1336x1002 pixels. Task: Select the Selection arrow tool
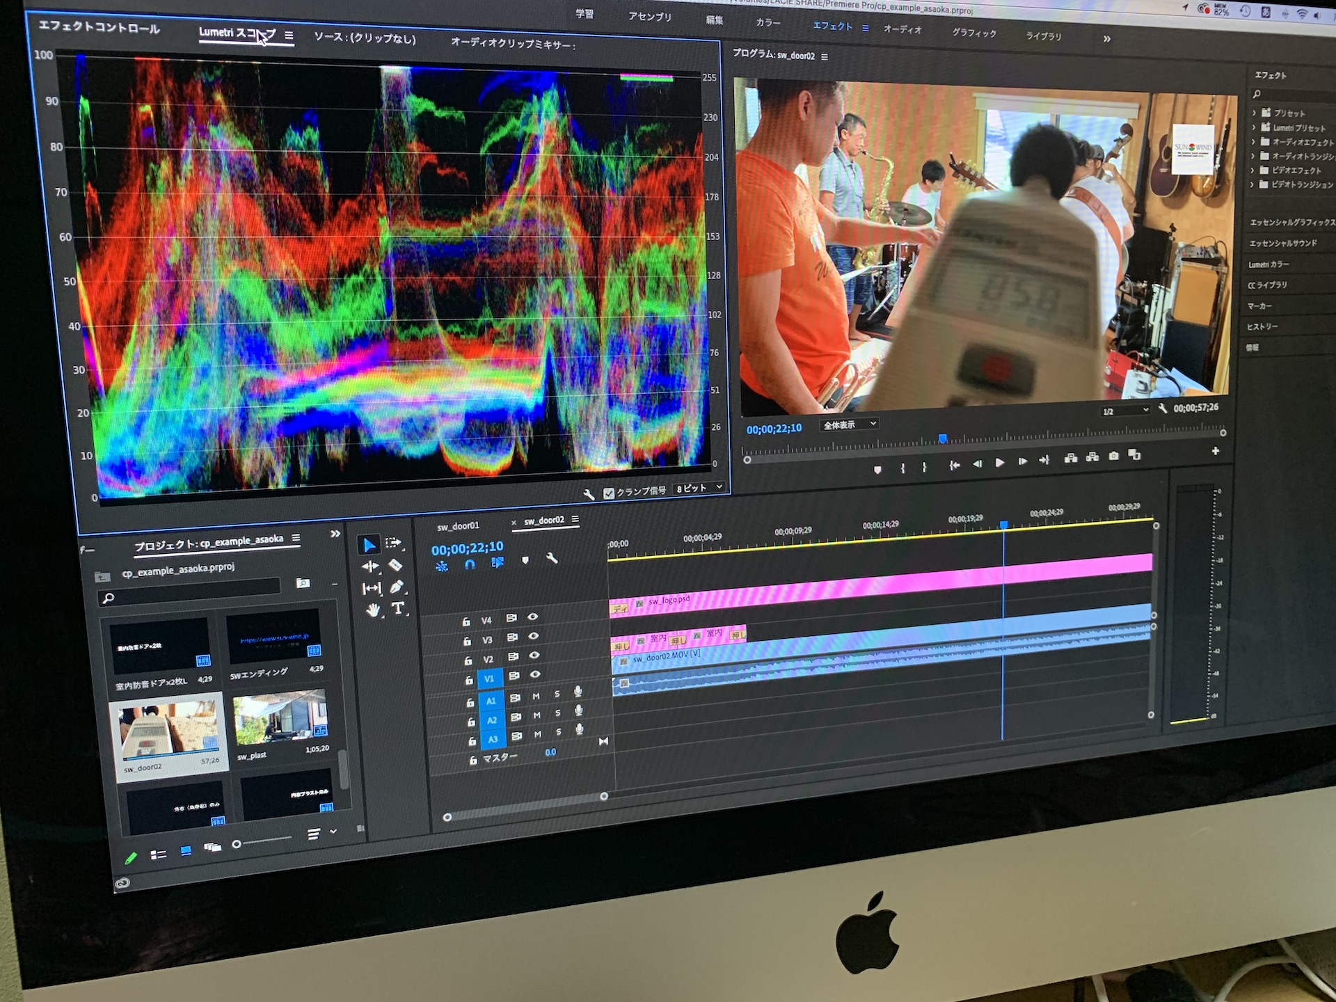pyautogui.click(x=369, y=545)
